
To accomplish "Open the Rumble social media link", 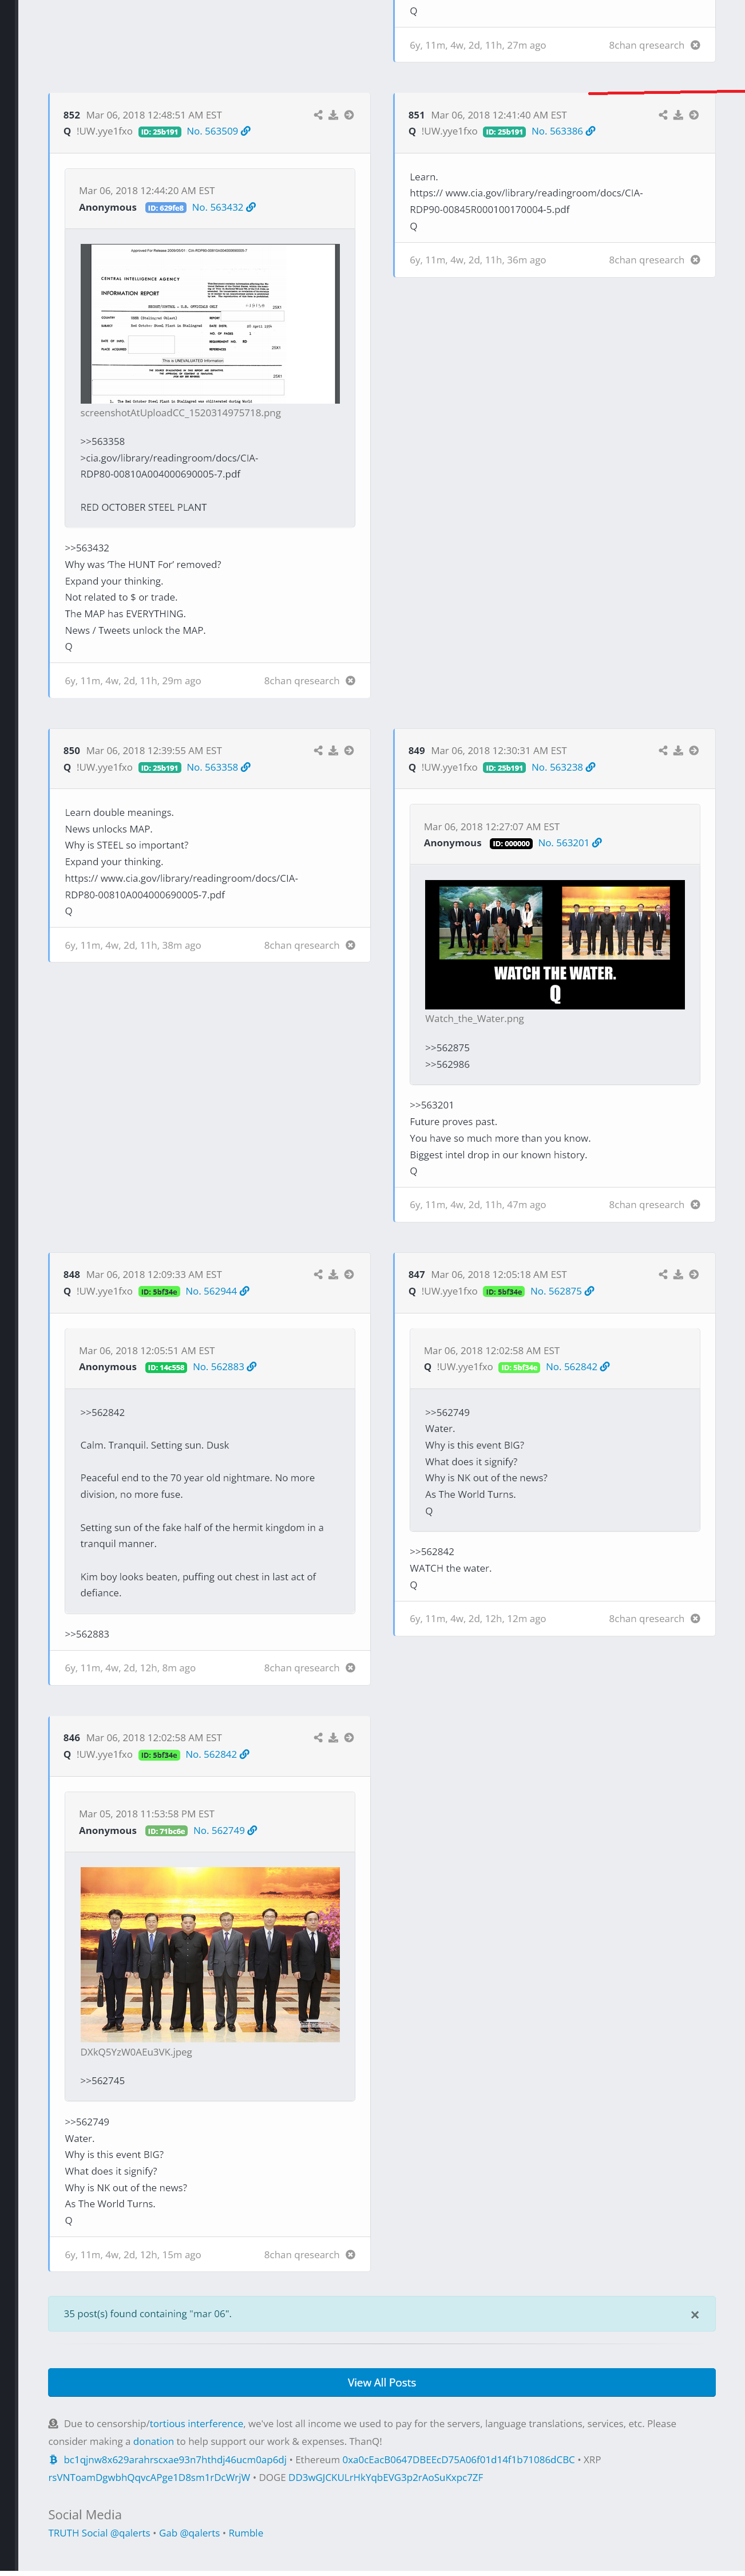I will point(246,2533).
